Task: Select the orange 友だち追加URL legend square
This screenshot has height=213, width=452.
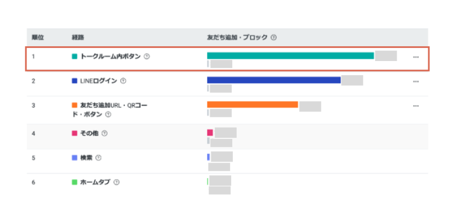Action: 75,106
